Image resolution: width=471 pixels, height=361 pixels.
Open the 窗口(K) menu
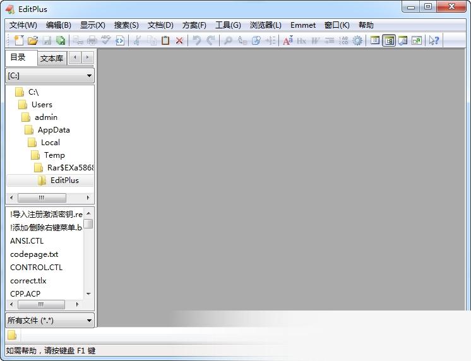(337, 25)
